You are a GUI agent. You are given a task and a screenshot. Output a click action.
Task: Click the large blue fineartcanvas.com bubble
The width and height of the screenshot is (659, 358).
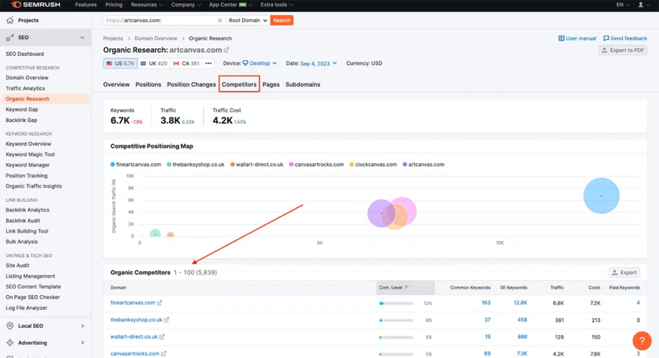[x=602, y=195]
